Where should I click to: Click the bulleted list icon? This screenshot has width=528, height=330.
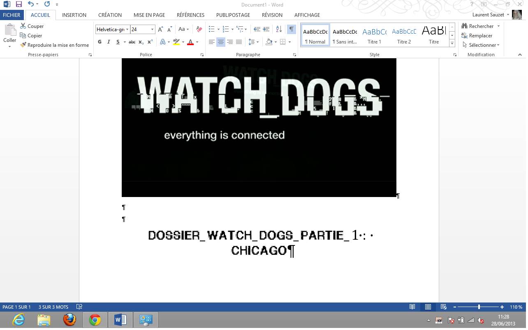tap(211, 29)
